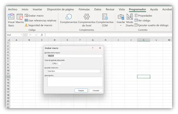This screenshot has height=114, width=178.
Task: Open the Ayuda tab
Action: (x=154, y=9)
